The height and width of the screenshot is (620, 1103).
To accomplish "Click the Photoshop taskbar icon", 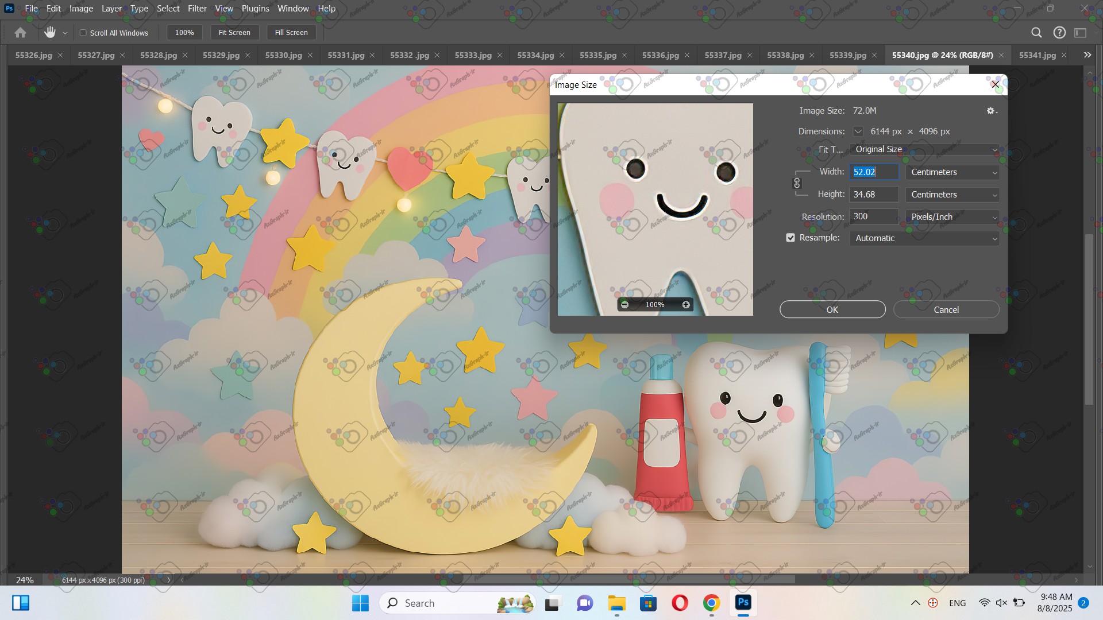I will point(743,603).
